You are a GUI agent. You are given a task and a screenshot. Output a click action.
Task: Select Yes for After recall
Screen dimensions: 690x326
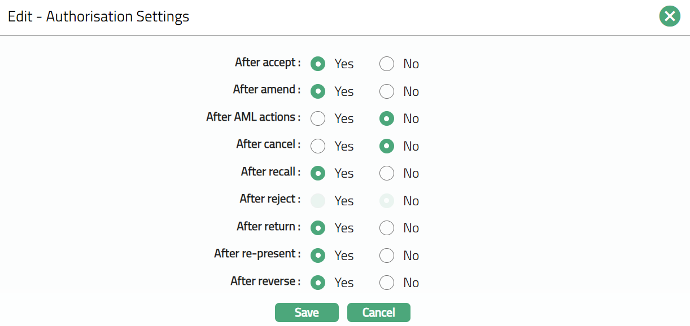318,173
